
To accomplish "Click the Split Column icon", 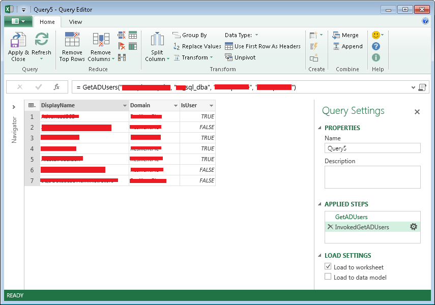I will (157, 40).
